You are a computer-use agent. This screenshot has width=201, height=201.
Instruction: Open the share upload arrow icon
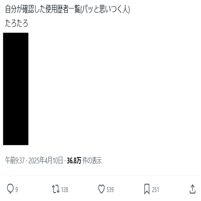tap(192, 189)
